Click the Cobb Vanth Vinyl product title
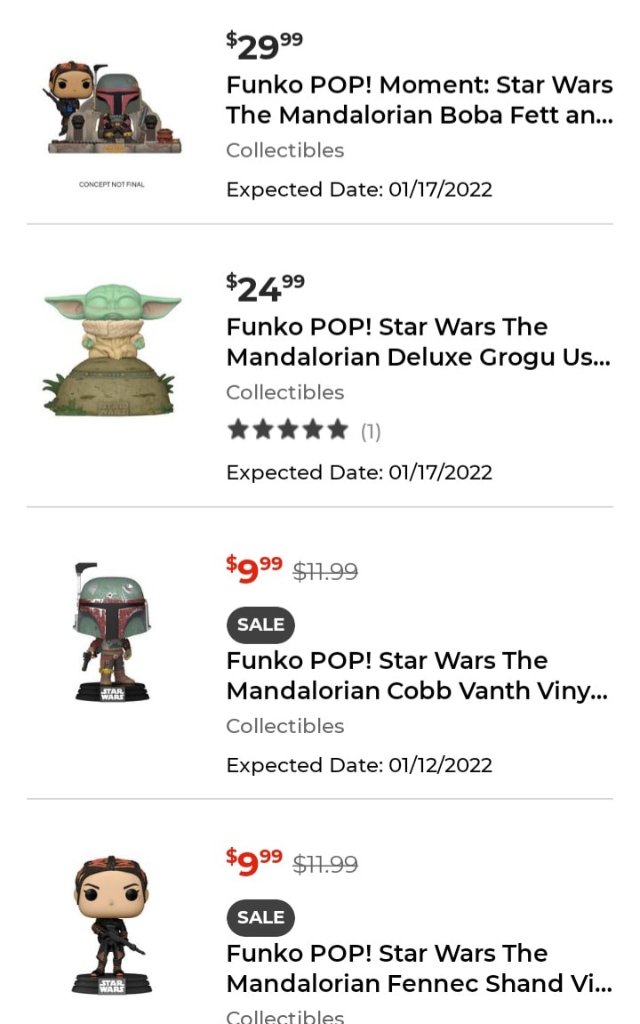This screenshot has width=640, height=1024. 416,675
